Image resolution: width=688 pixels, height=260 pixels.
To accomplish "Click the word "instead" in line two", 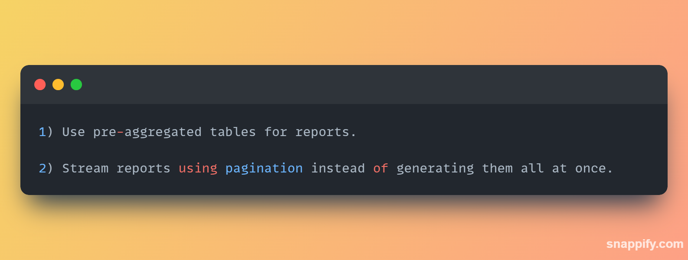I will (x=338, y=168).
